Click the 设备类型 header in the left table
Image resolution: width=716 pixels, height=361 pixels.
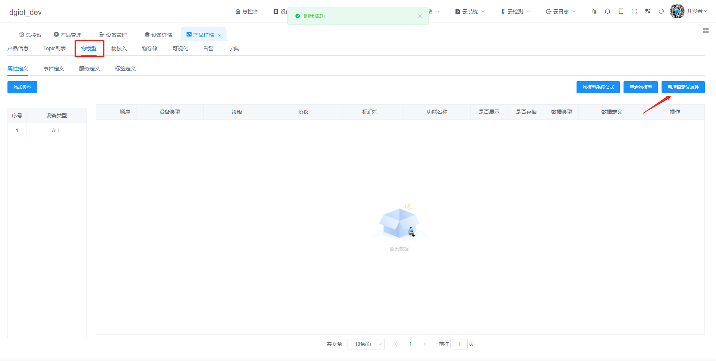pos(56,115)
